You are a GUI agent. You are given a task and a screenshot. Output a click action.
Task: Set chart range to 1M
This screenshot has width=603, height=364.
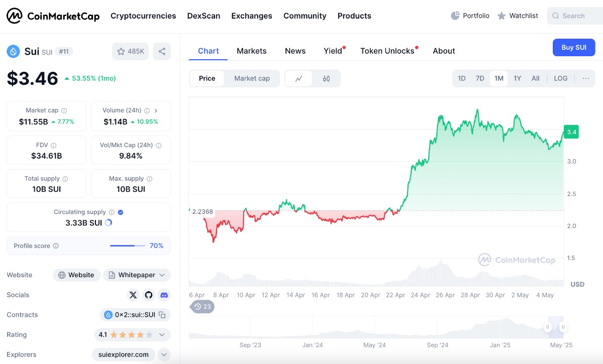click(498, 78)
